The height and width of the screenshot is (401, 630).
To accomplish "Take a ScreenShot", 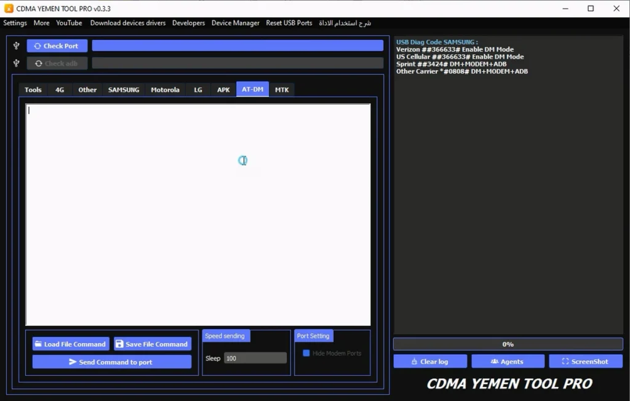I will pyautogui.click(x=585, y=361).
